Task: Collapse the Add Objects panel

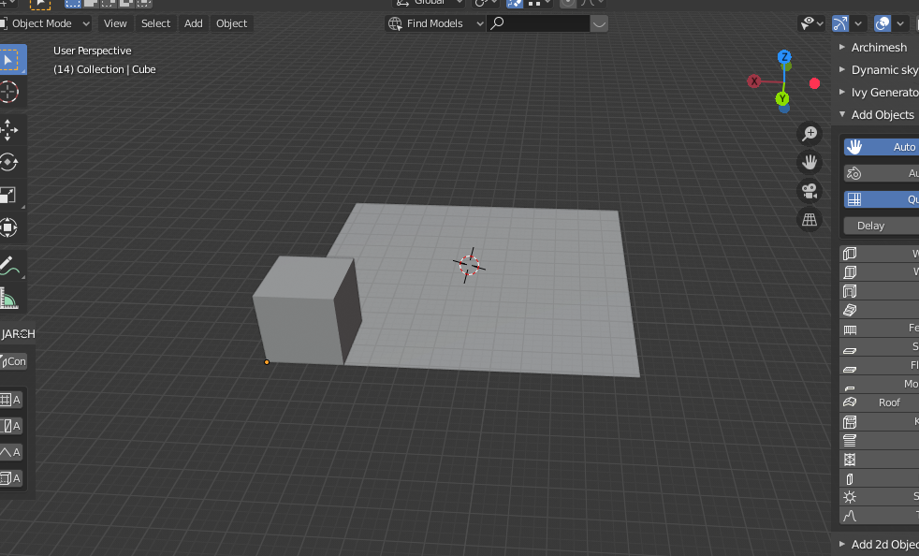Action: click(x=879, y=114)
